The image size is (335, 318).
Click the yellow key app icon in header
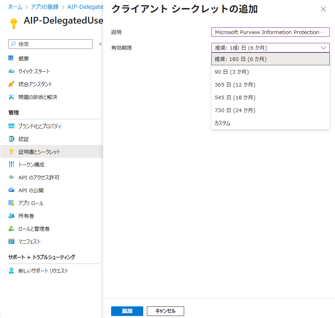pos(14,23)
